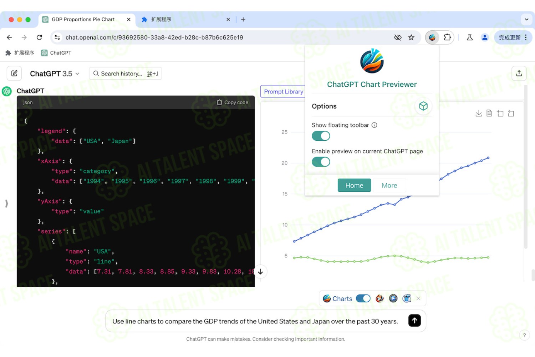The height and width of the screenshot is (357, 535).
Task: Click the fox avatar icon in floating toolbar
Action: pos(380,298)
